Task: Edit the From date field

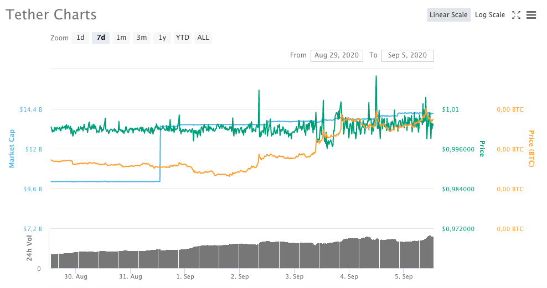Action: pyautogui.click(x=337, y=55)
